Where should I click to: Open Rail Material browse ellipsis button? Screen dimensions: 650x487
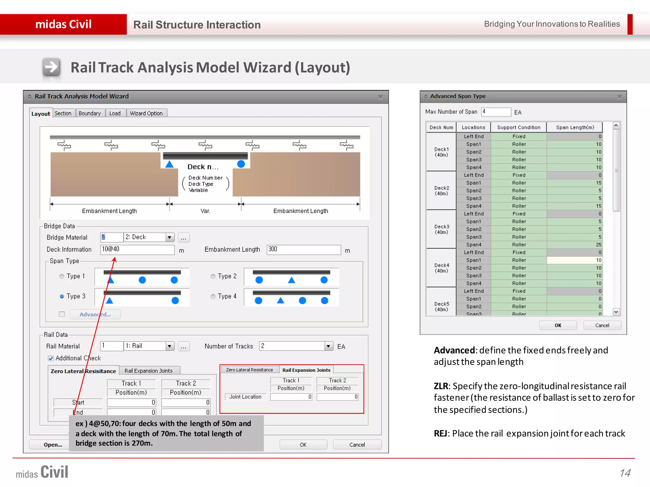pyautogui.click(x=183, y=346)
